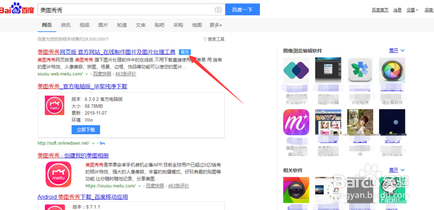Screen dimensions: 434x210
Task: Select the 网页 tab
Action: pos(47,25)
